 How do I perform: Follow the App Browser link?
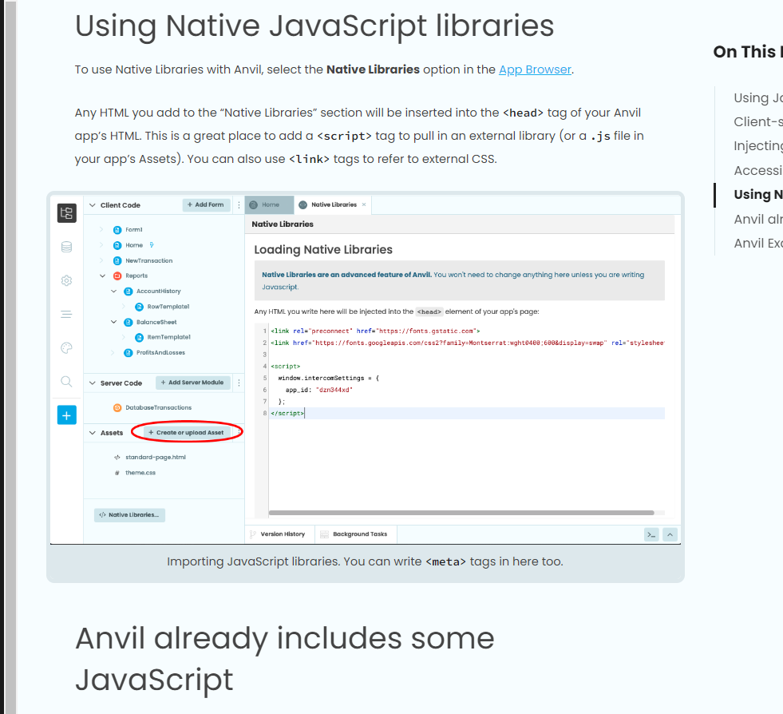tap(535, 69)
